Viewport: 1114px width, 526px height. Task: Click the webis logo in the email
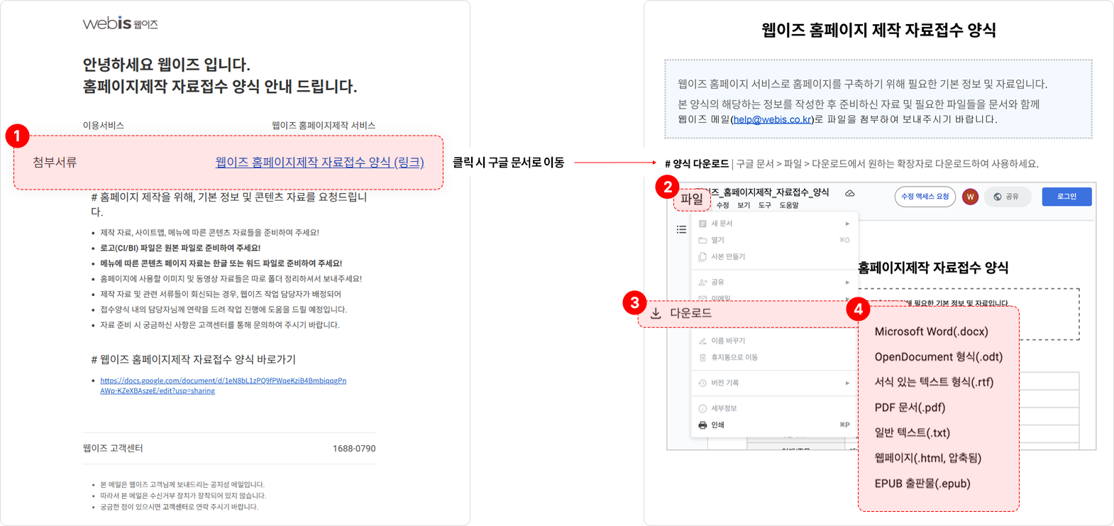(120, 23)
